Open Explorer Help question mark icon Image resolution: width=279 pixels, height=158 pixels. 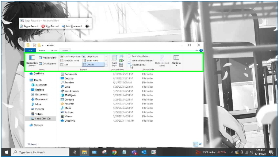pos(201,50)
